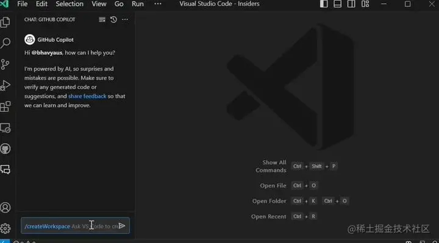
Task: Click the Open File shortcut hint
Action: pyautogui.click(x=288, y=186)
